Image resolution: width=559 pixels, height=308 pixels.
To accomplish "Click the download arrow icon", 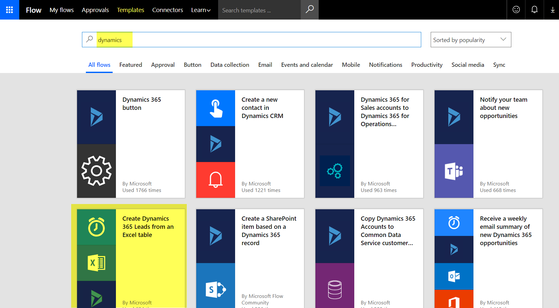I will point(552,10).
